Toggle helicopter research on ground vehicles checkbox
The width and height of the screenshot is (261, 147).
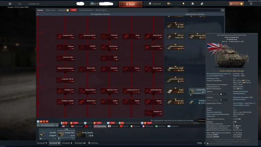click(195, 120)
